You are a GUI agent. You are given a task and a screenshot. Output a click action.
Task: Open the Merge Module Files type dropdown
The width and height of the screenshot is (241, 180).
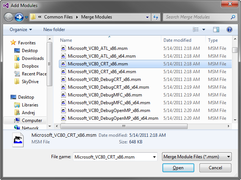(197, 157)
